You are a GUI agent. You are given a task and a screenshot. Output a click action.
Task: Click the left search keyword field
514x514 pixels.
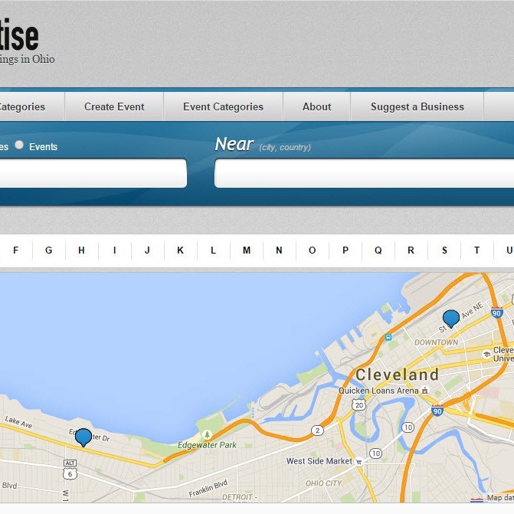click(92, 173)
